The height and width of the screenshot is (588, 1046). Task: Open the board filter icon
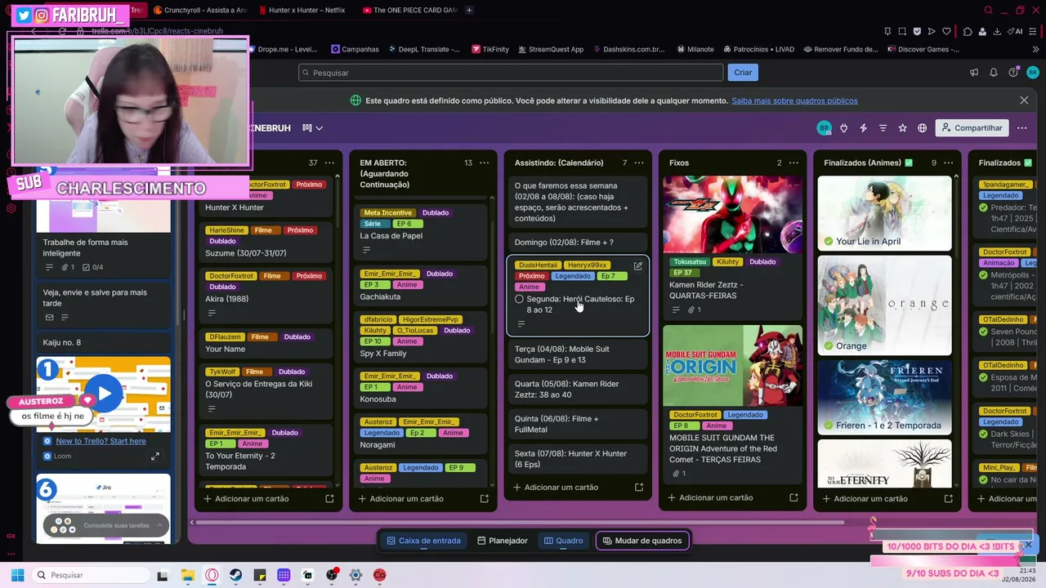coord(883,128)
